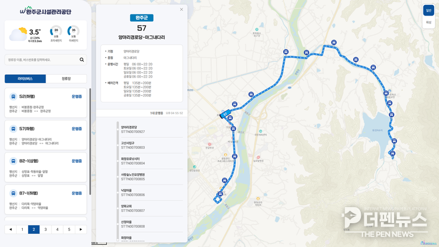Select the 정류장 tab

click(x=66, y=79)
